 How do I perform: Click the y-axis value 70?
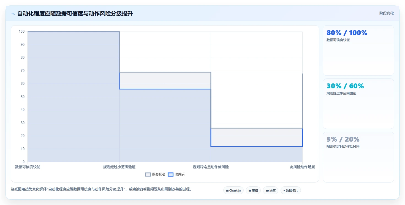pyautogui.click(x=23, y=71)
